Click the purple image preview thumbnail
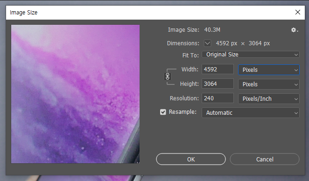The width and height of the screenshot is (309, 181). pyautogui.click(x=75, y=94)
